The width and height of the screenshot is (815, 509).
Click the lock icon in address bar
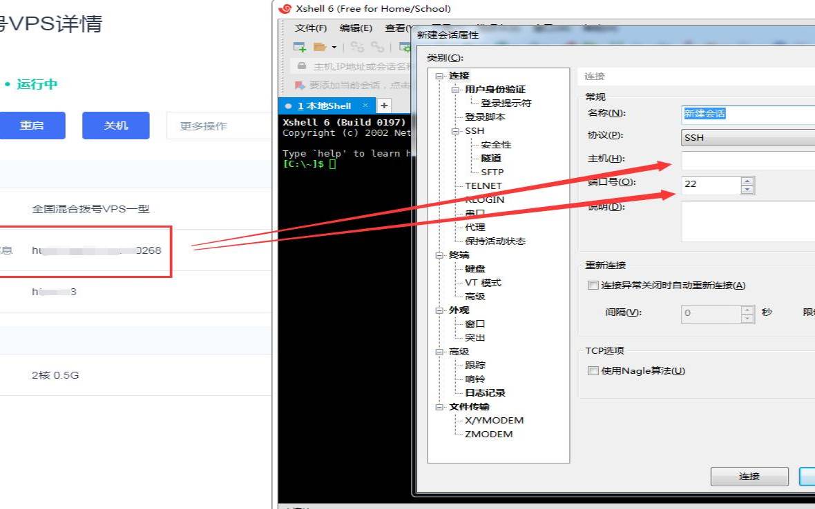[302, 66]
